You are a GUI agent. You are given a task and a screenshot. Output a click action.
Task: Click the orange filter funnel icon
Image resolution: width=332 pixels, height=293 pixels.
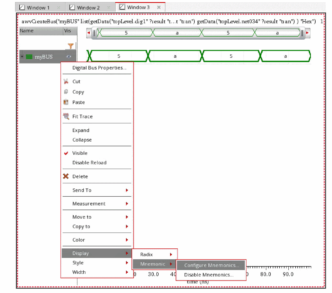tap(71, 46)
